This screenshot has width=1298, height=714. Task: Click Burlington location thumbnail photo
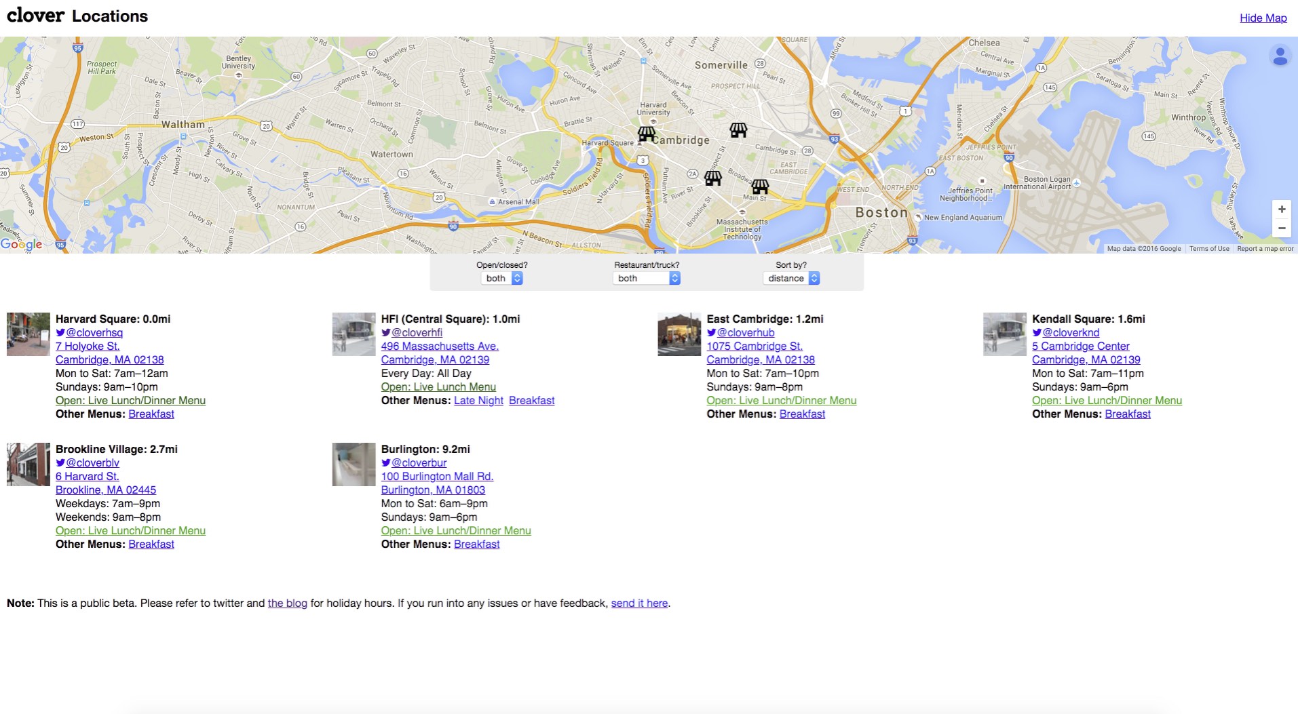pyautogui.click(x=354, y=464)
